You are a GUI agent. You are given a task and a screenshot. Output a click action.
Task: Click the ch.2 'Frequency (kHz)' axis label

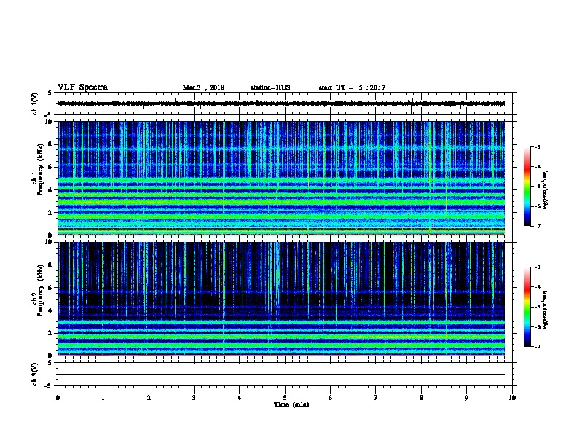pyautogui.click(x=40, y=290)
